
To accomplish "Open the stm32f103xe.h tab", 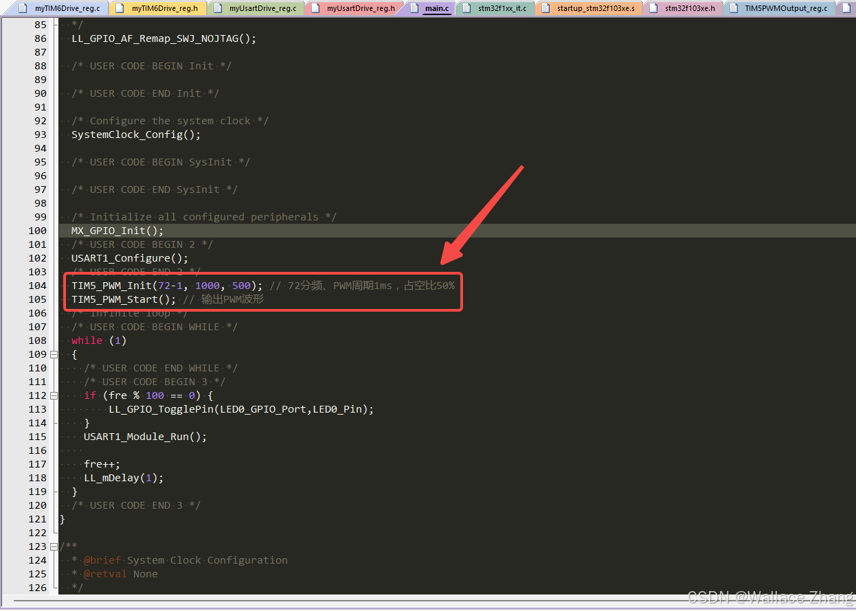I will pyautogui.click(x=682, y=8).
